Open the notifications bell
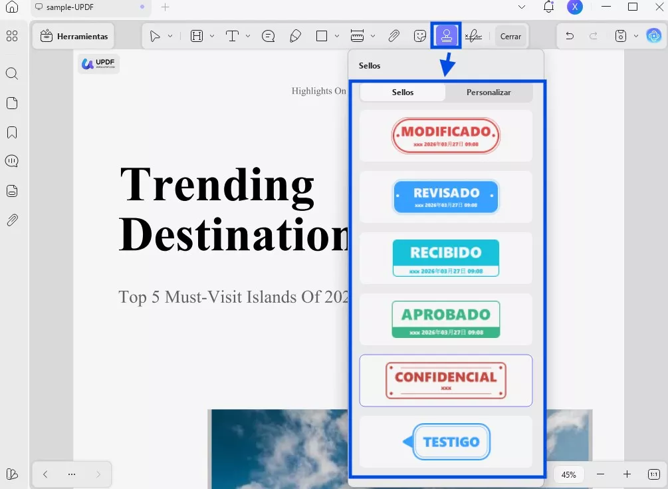 point(549,7)
